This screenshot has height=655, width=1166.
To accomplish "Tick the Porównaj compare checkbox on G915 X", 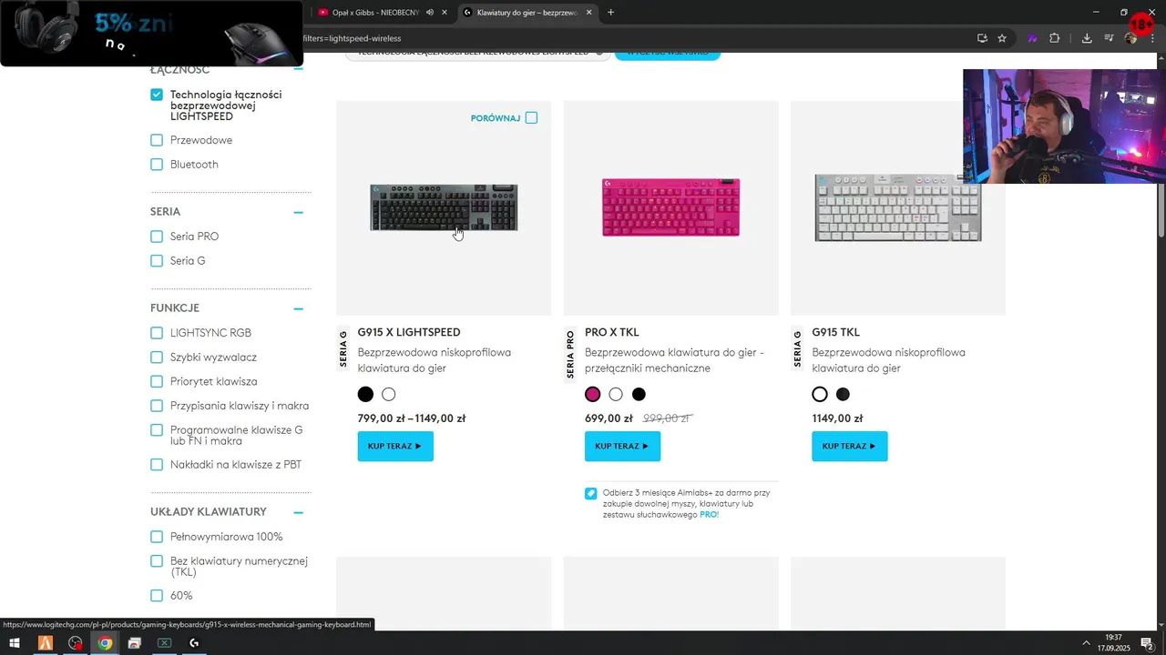I will [x=532, y=118].
